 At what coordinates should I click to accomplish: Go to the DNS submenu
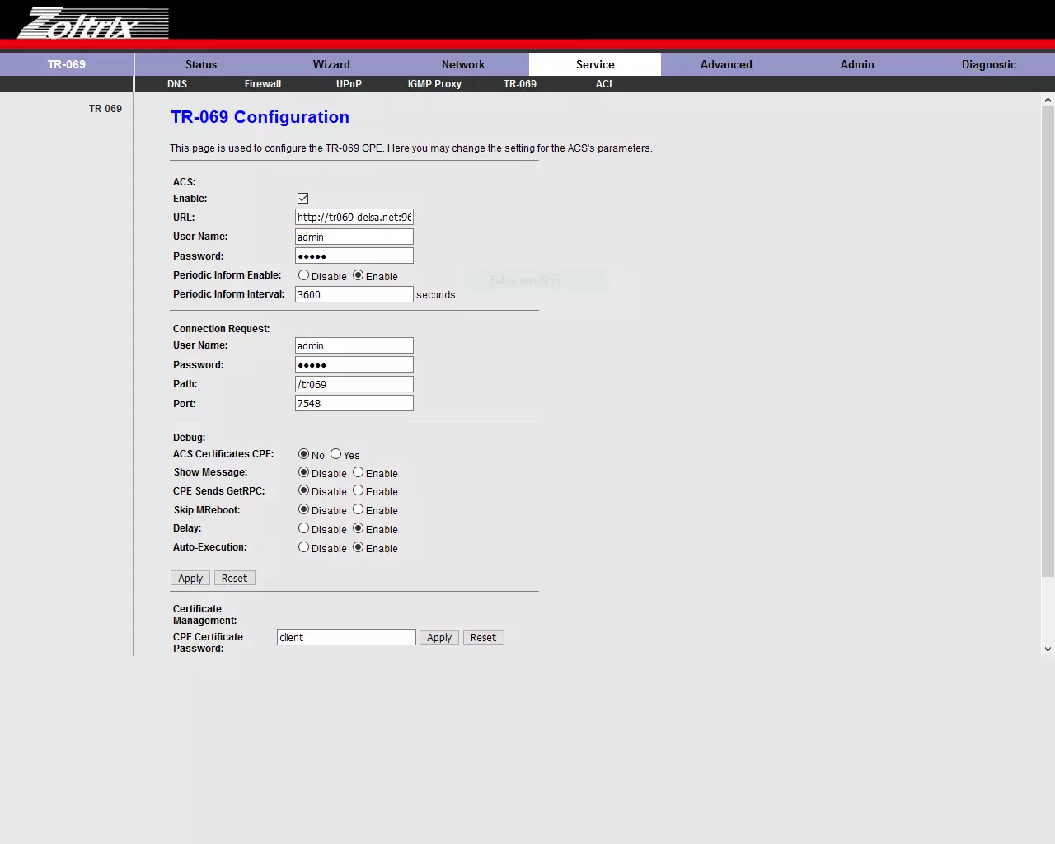point(177,84)
